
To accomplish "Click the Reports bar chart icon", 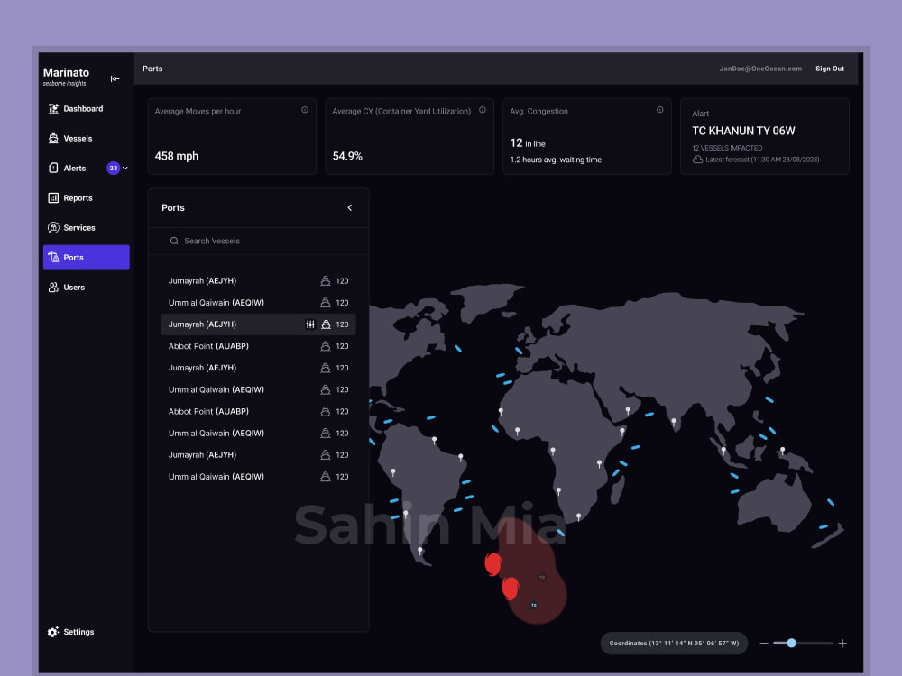I will pyautogui.click(x=53, y=197).
